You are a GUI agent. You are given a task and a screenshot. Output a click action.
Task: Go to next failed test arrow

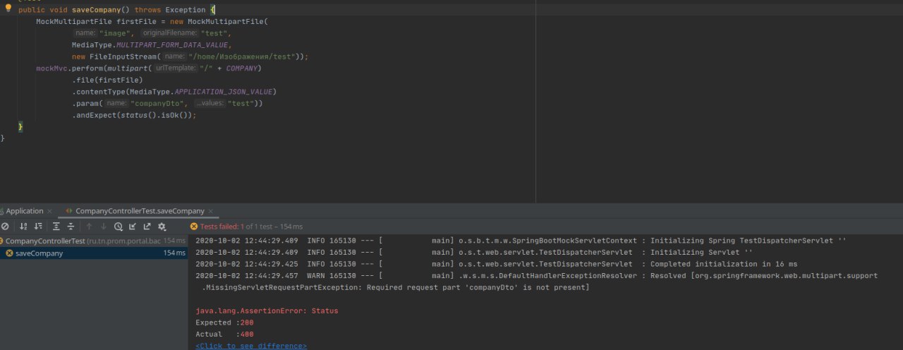(104, 227)
